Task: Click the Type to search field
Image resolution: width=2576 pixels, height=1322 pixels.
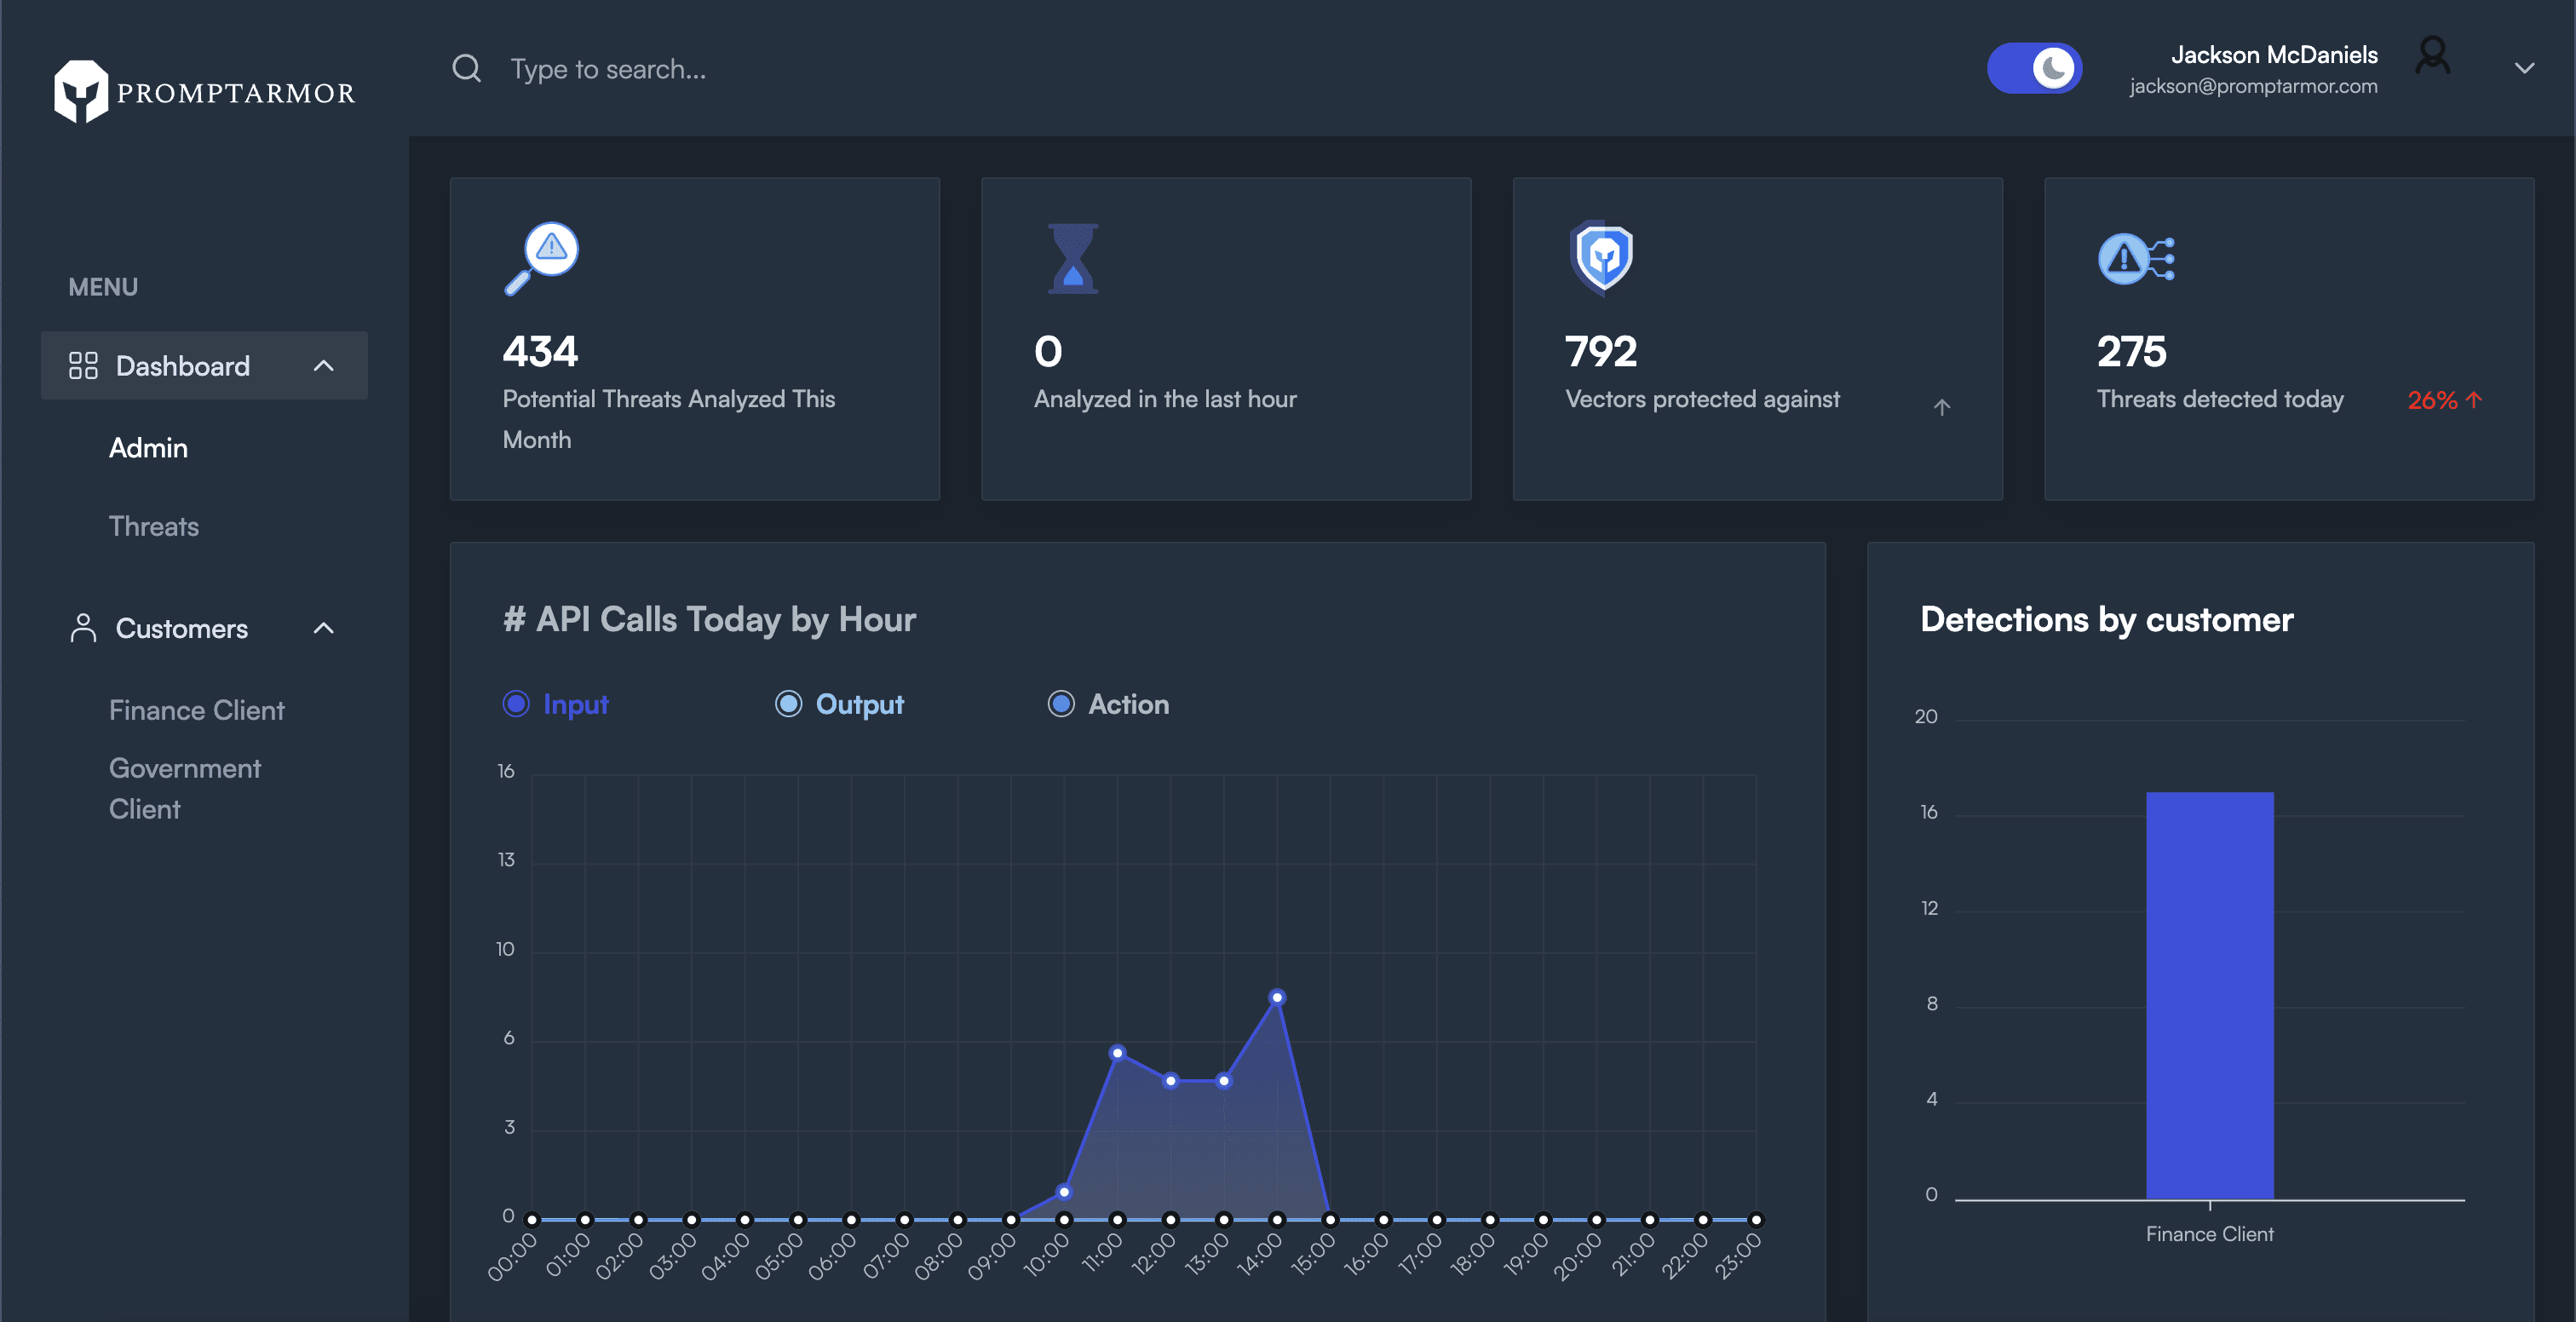Action: [608, 69]
